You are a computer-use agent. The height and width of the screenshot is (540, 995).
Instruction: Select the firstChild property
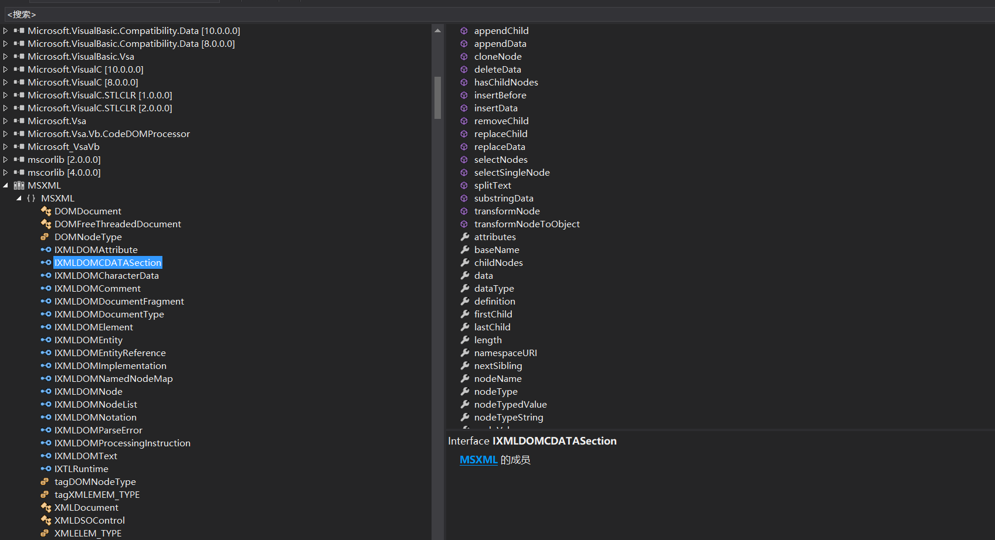[493, 314]
